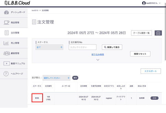Click the customer management people icon

(6, 53)
